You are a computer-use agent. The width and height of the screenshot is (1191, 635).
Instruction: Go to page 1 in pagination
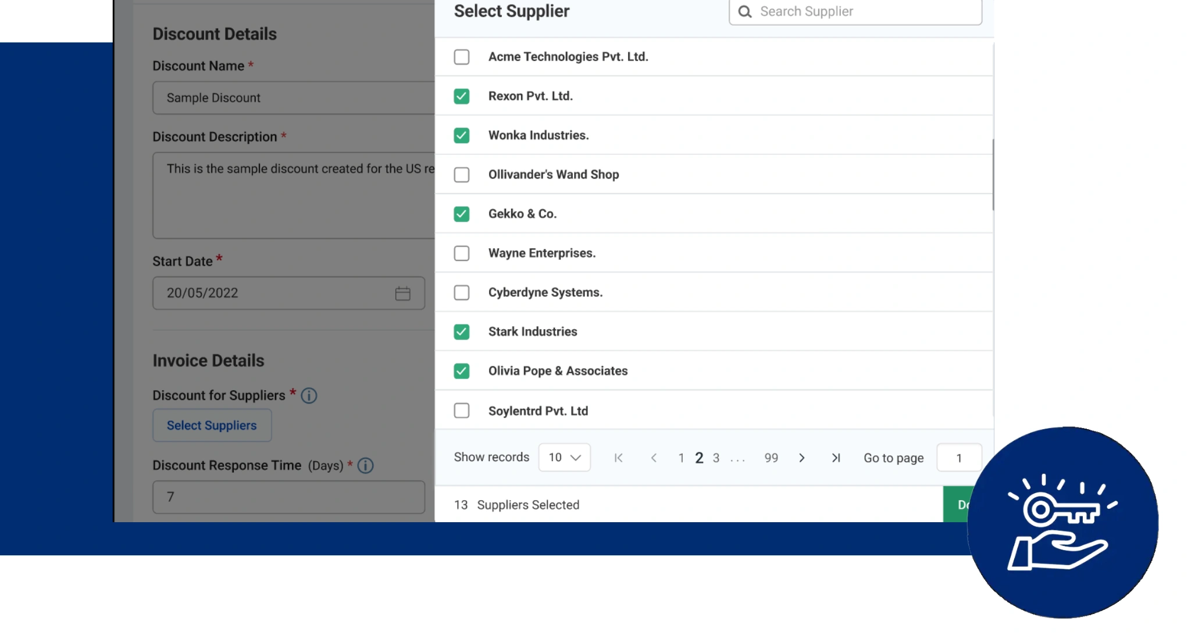pos(681,458)
